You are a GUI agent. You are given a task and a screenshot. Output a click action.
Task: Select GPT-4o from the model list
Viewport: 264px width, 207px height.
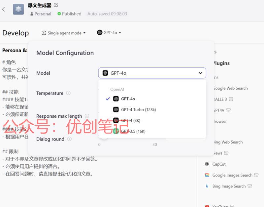152,99
